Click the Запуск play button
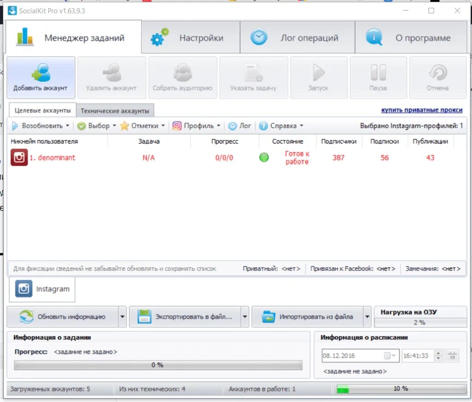 [x=319, y=78]
